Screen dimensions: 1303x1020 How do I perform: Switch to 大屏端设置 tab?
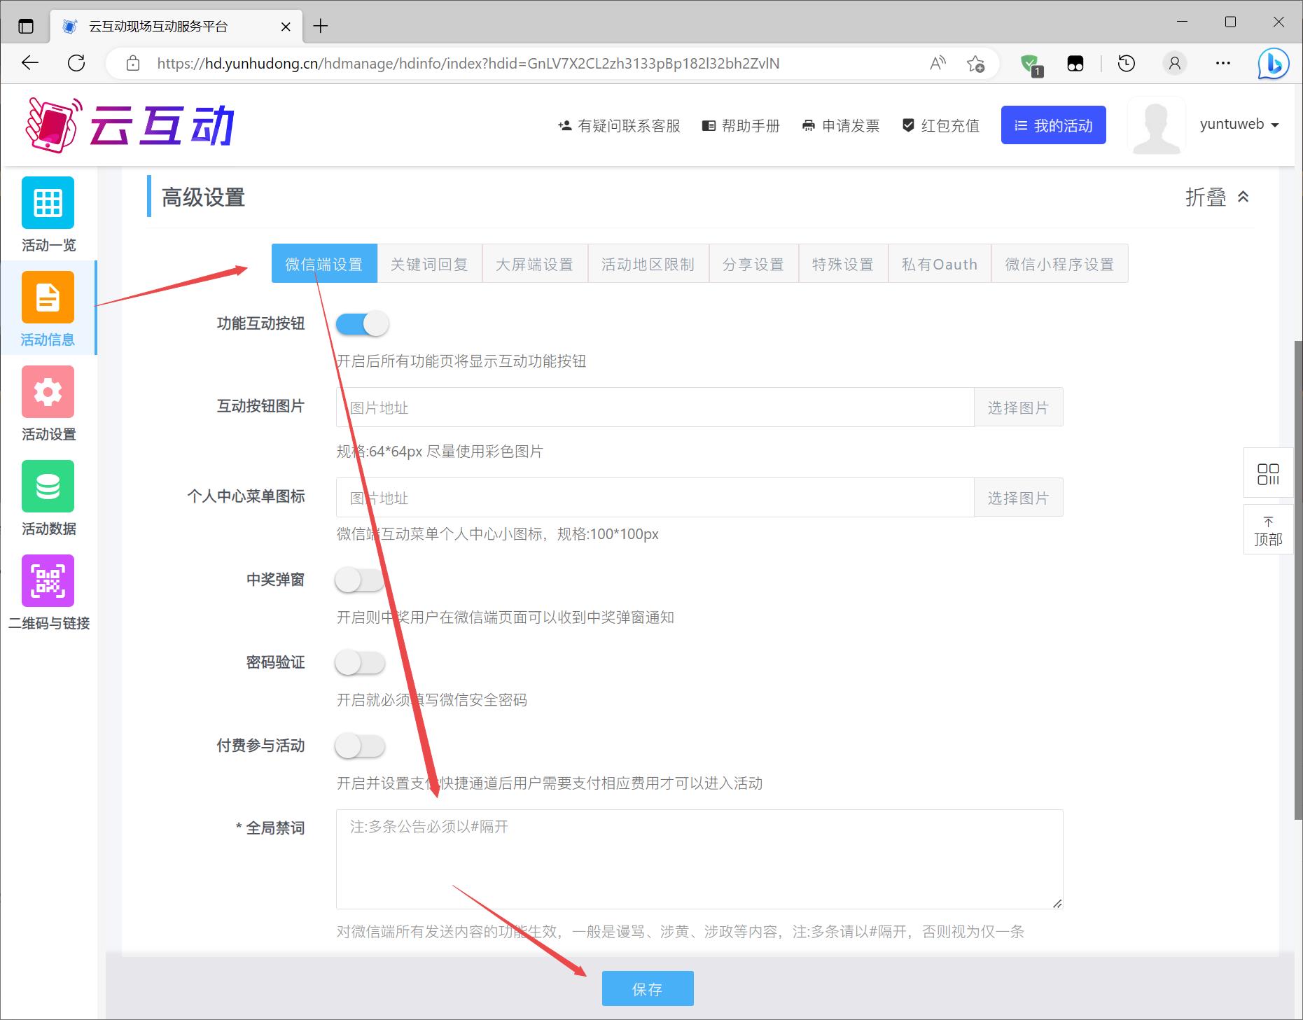click(534, 265)
